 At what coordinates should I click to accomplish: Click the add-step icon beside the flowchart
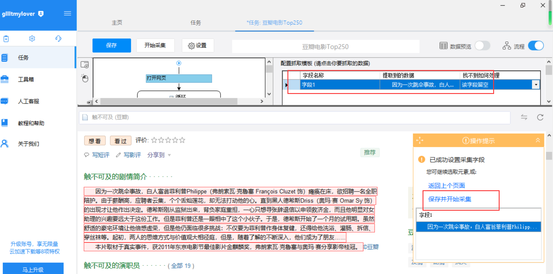[85, 65]
